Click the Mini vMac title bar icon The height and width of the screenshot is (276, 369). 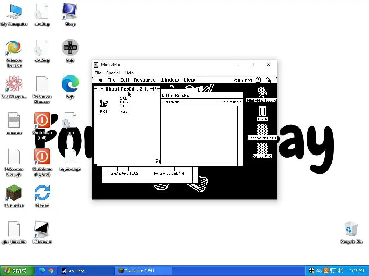(96, 65)
